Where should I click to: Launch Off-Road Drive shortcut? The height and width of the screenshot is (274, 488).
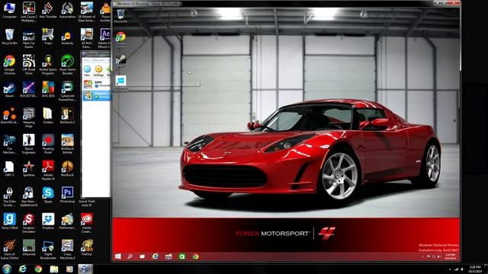[x=29, y=65]
